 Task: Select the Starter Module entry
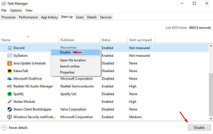tap(24, 102)
